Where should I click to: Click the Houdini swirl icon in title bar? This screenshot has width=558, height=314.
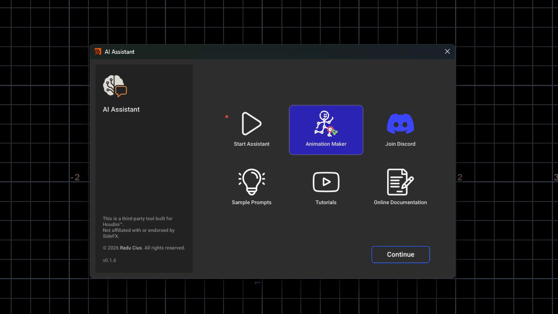pos(98,52)
